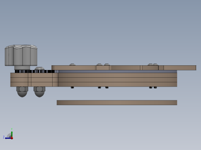Select the separate thin plate below the assembly
Screen dimensions: 201x150
[117, 103]
